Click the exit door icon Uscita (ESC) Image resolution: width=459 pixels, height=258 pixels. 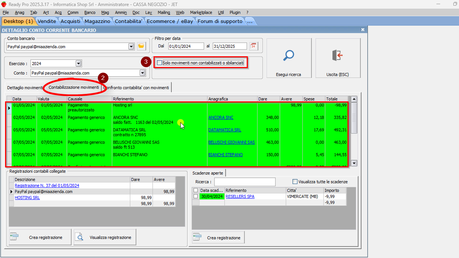(337, 56)
